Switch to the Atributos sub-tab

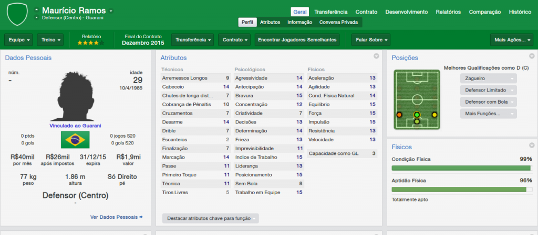(x=270, y=23)
